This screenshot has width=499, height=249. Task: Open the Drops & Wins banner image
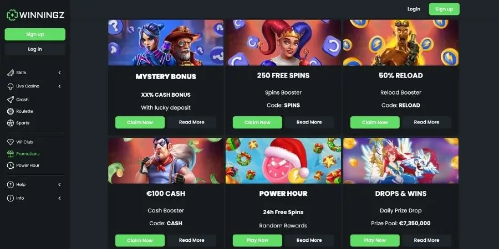click(x=401, y=160)
